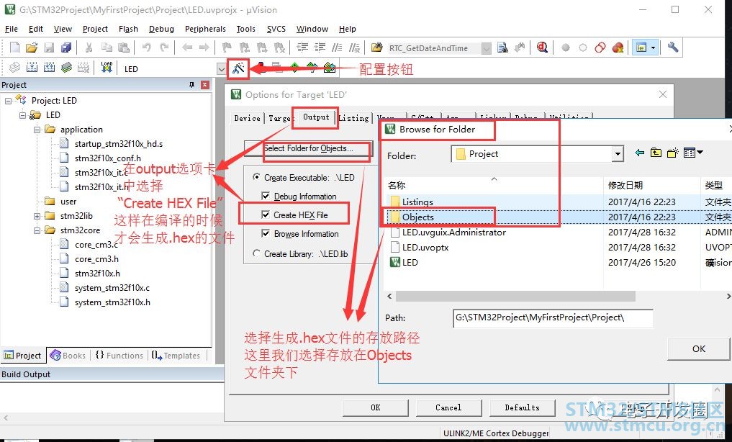Image resolution: width=732 pixels, height=442 pixels.
Task: Click the up one level folder icon
Action: tap(656, 153)
